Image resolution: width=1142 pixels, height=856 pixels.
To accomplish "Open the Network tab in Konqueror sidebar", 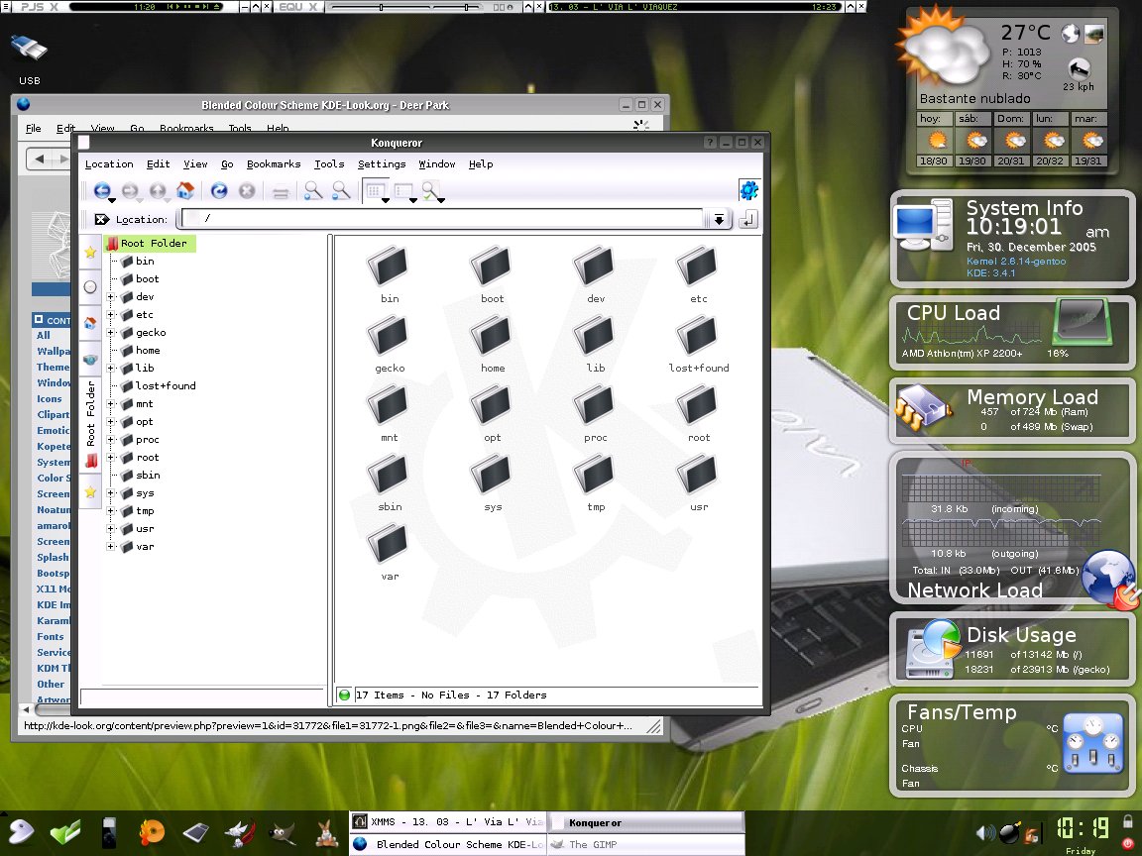I will point(90,359).
